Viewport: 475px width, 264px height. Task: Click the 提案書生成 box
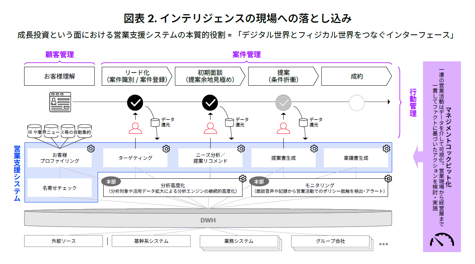283,158
